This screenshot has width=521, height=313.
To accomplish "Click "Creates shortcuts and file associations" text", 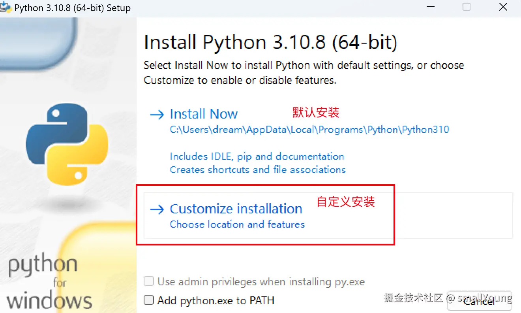I will pyautogui.click(x=257, y=170).
